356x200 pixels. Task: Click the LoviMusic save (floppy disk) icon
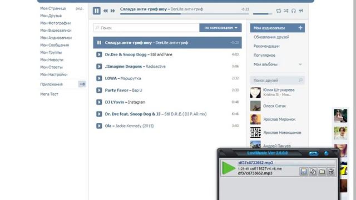coord(304,172)
